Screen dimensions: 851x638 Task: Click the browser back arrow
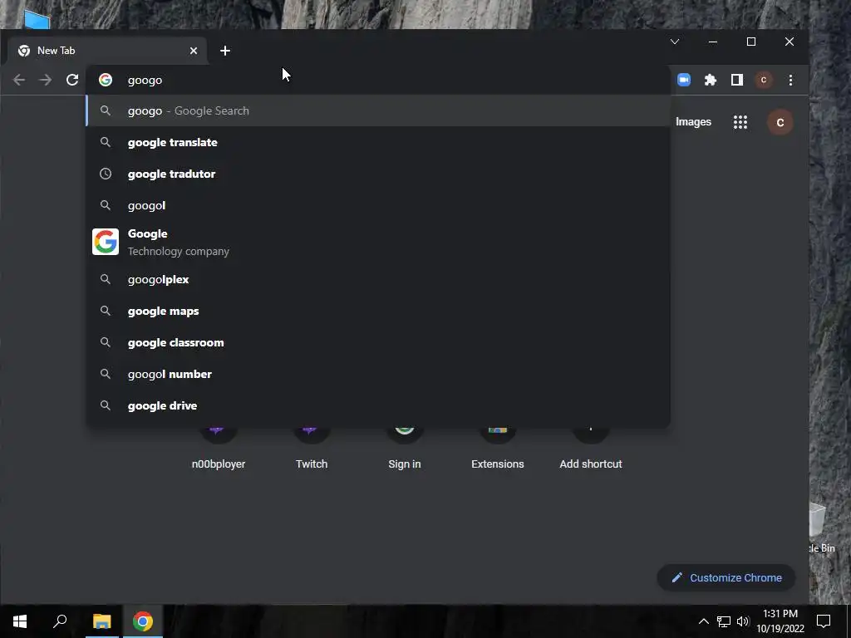coord(19,81)
